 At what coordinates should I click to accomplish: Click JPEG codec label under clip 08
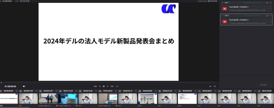click(x=140, y=106)
